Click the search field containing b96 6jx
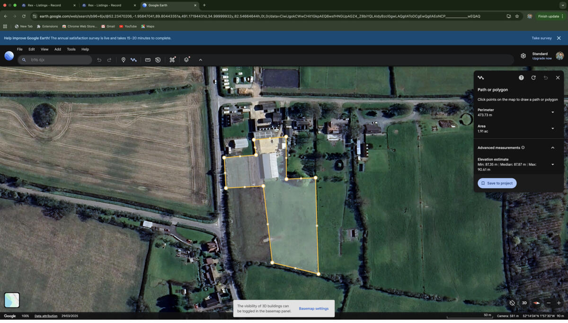The width and height of the screenshot is (568, 323). pyautogui.click(x=57, y=60)
